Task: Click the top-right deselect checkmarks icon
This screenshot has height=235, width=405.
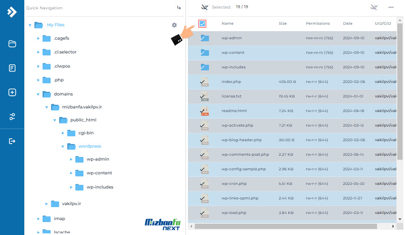Action: point(374,7)
